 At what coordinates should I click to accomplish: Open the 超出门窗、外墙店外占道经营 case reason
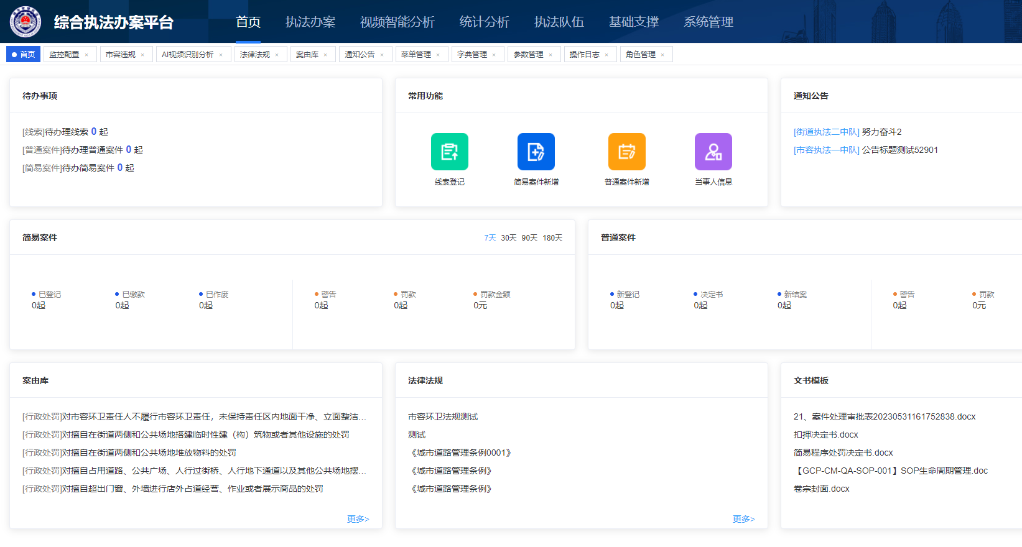pyautogui.click(x=173, y=489)
